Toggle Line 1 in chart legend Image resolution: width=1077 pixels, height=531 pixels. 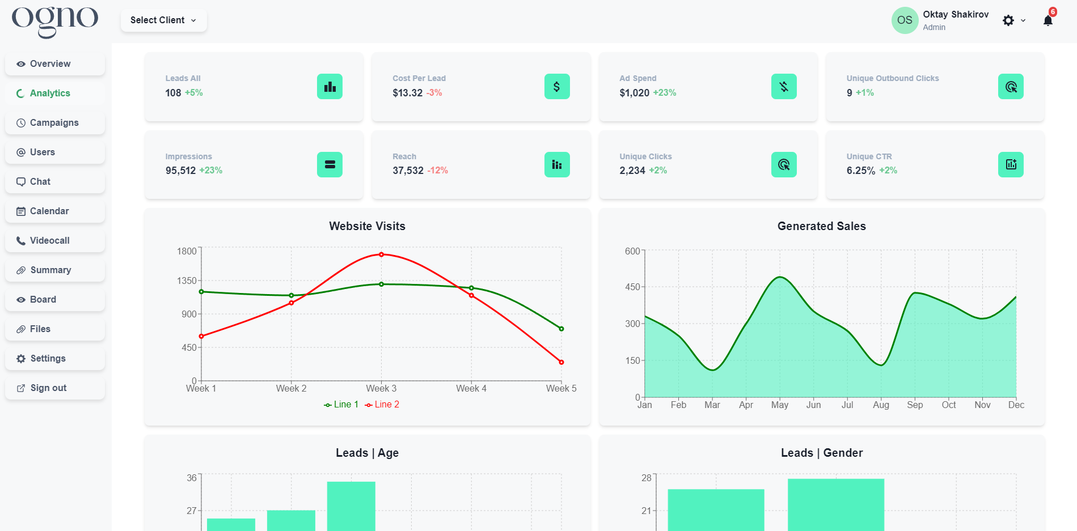coord(341,405)
